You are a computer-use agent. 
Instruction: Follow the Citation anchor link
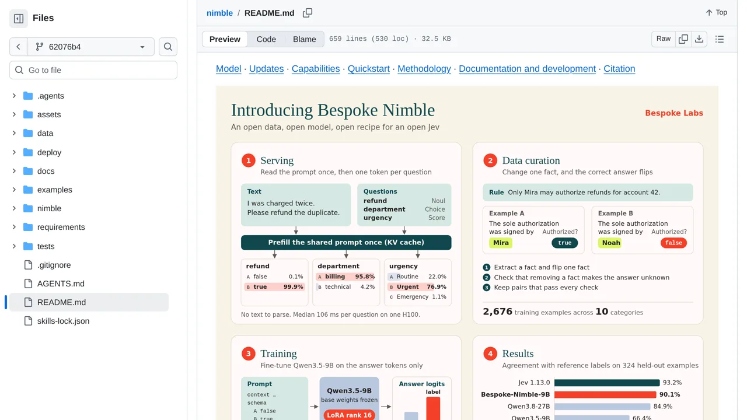tap(619, 69)
